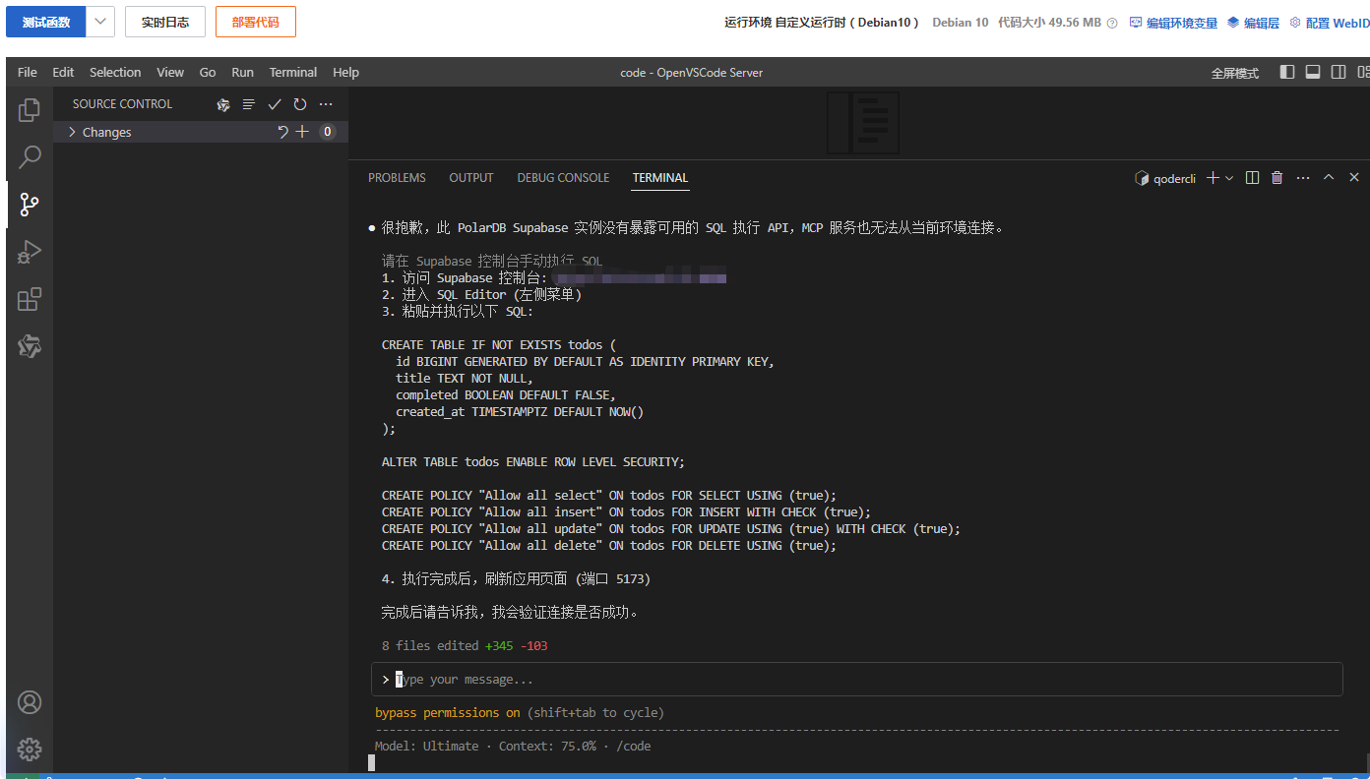Select the qodercli terminal entry

click(x=1165, y=178)
